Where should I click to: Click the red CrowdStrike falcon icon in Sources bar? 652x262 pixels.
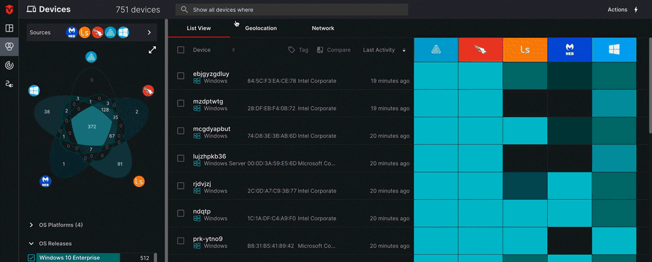point(98,33)
